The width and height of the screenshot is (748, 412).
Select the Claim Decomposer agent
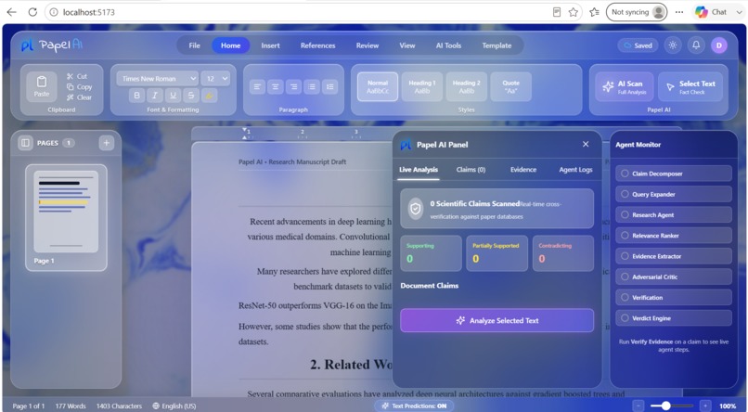[x=674, y=174]
